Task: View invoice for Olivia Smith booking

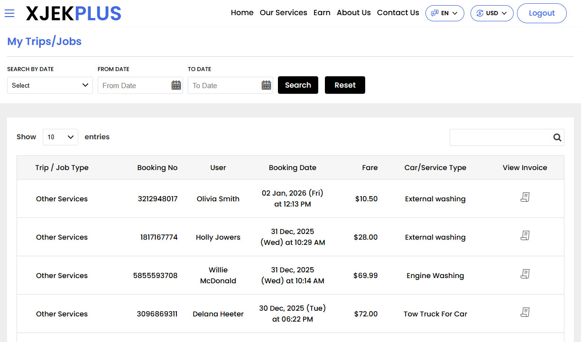Action: (x=525, y=198)
